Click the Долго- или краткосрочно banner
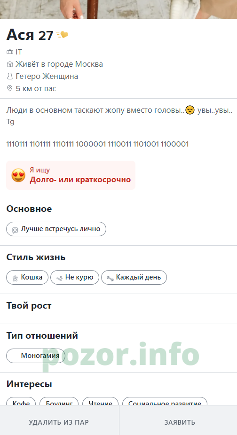Viewport: 237px width, 435px height. (71, 175)
